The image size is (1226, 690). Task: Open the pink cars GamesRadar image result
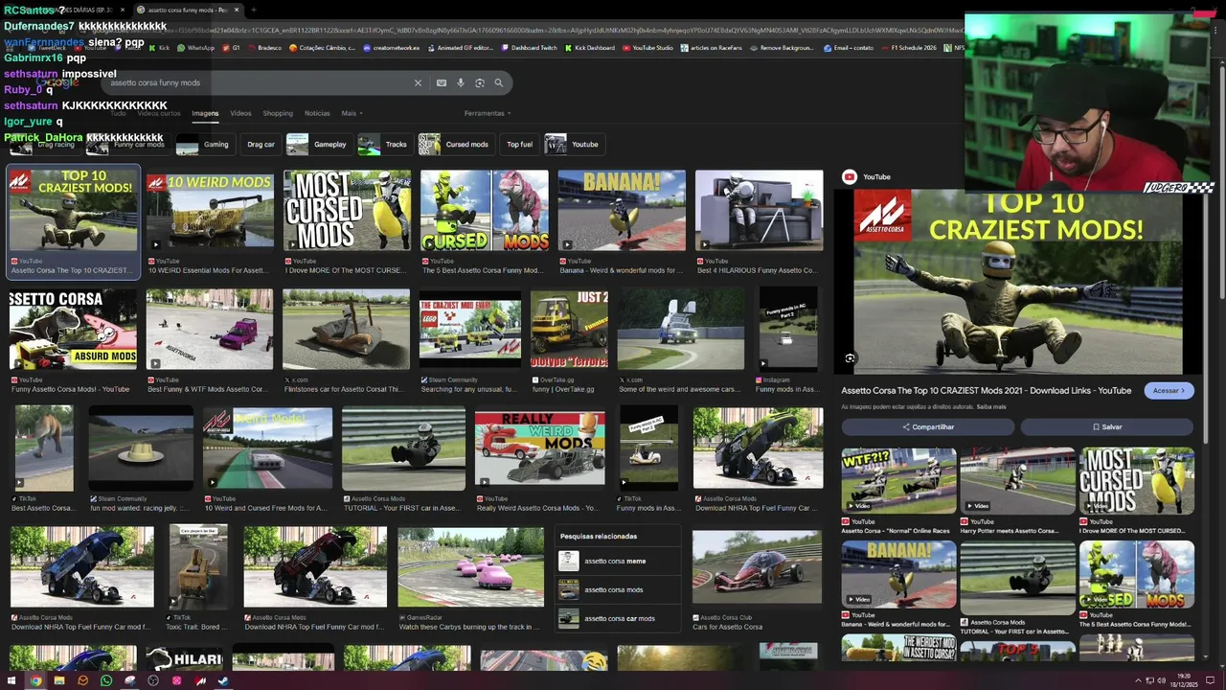[470, 567]
